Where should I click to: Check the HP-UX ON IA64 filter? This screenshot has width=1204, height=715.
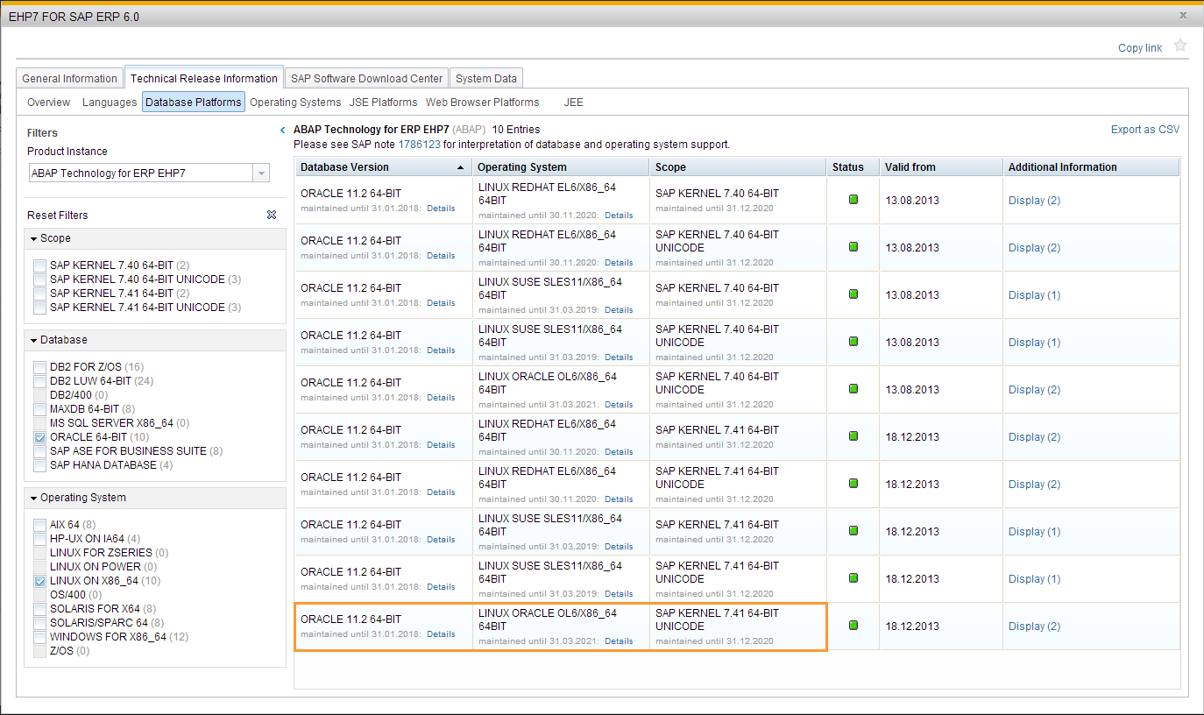(x=39, y=539)
